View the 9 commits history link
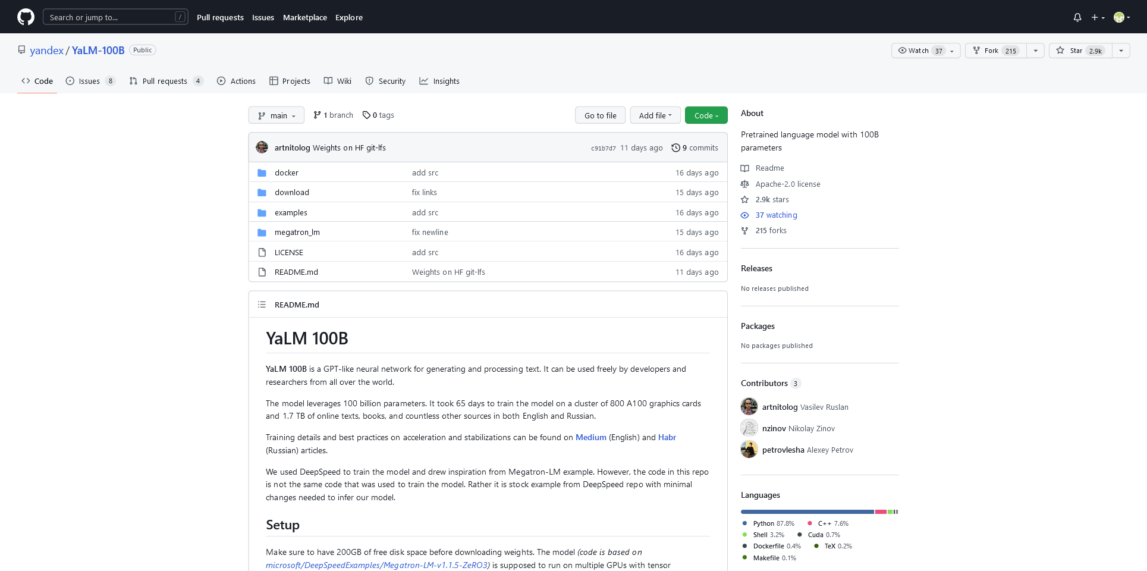The height and width of the screenshot is (571, 1147). (x=695, y=148)
